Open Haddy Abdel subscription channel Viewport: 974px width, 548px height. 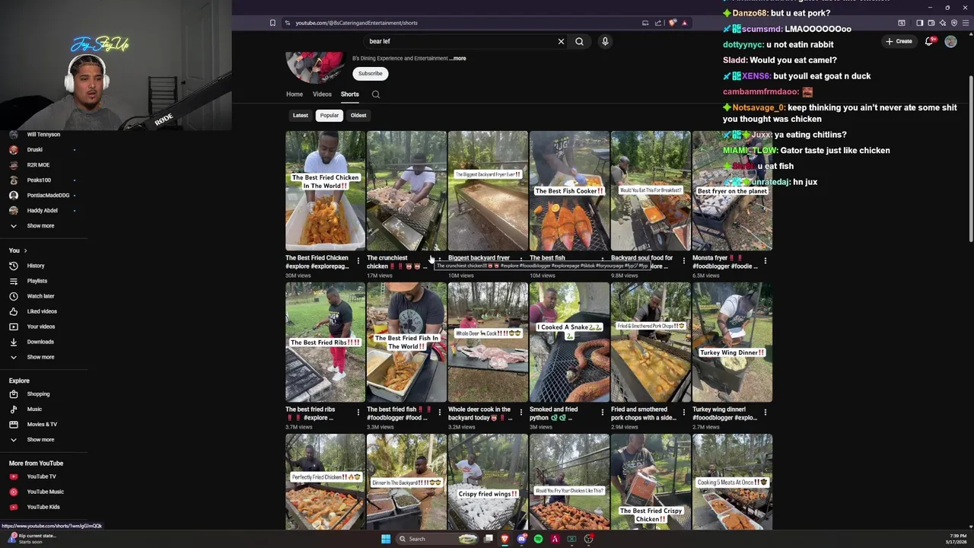[41, 211]
